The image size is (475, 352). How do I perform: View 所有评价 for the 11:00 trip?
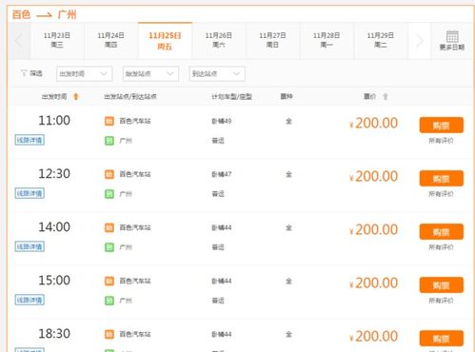[441, 141]
